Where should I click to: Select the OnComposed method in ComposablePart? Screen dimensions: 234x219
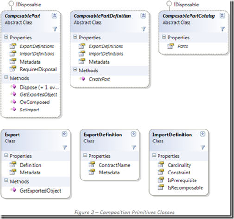(x=35, y=102)
